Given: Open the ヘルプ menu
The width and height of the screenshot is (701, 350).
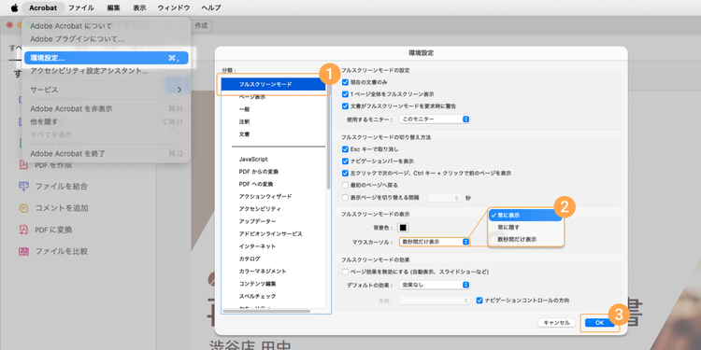Looking at the screenshot, I should 211,7.
